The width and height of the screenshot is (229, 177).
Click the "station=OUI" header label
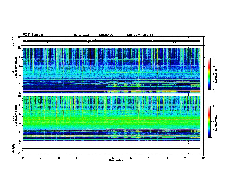click(x=107, y=35)
